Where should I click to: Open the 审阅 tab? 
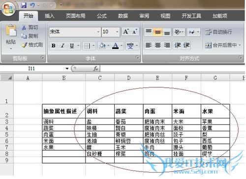pos(144,16)
